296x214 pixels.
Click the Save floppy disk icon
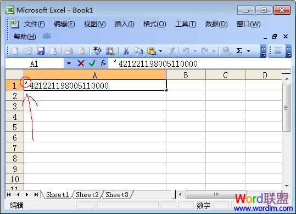[x=41, y=51]
